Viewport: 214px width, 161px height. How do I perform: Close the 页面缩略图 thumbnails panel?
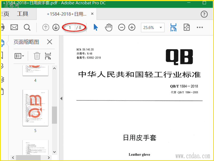[x=49, y=42]
